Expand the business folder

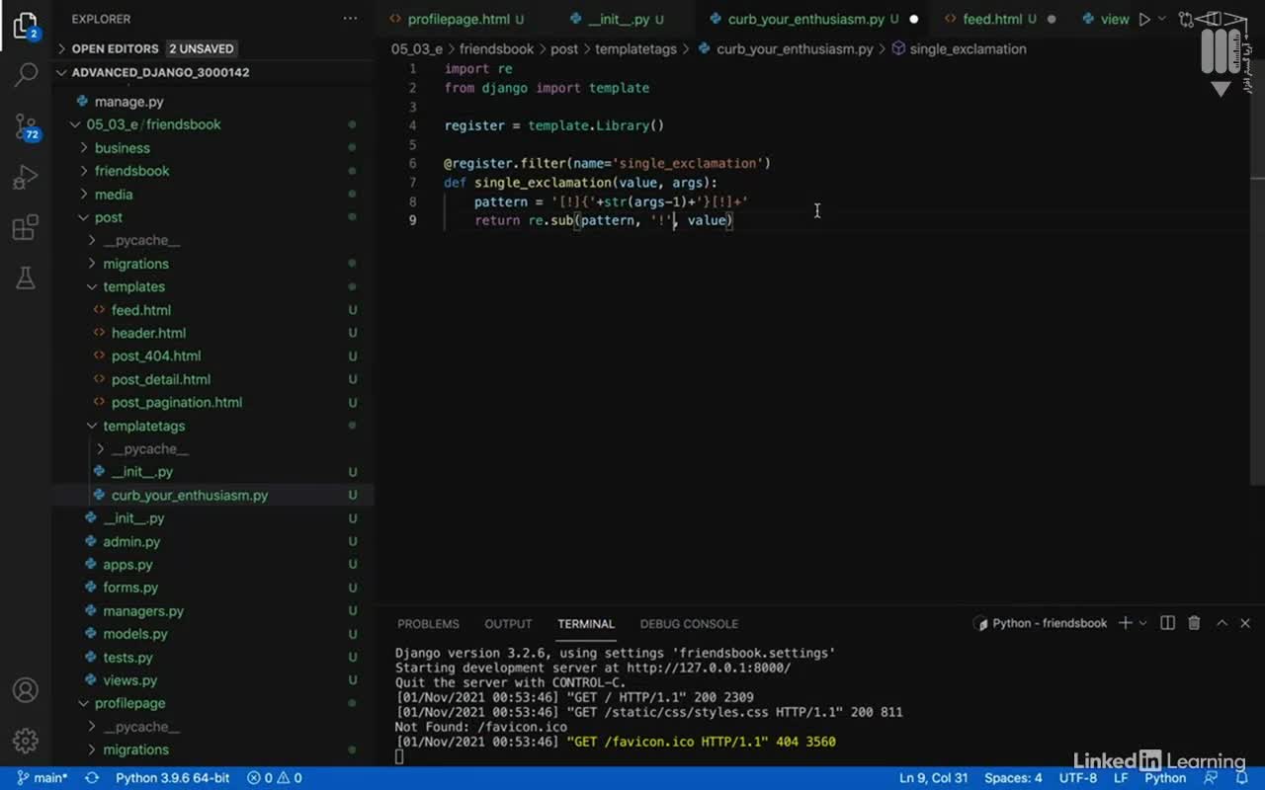click(122, 148)
